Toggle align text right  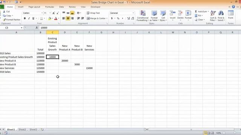[72, 18]
